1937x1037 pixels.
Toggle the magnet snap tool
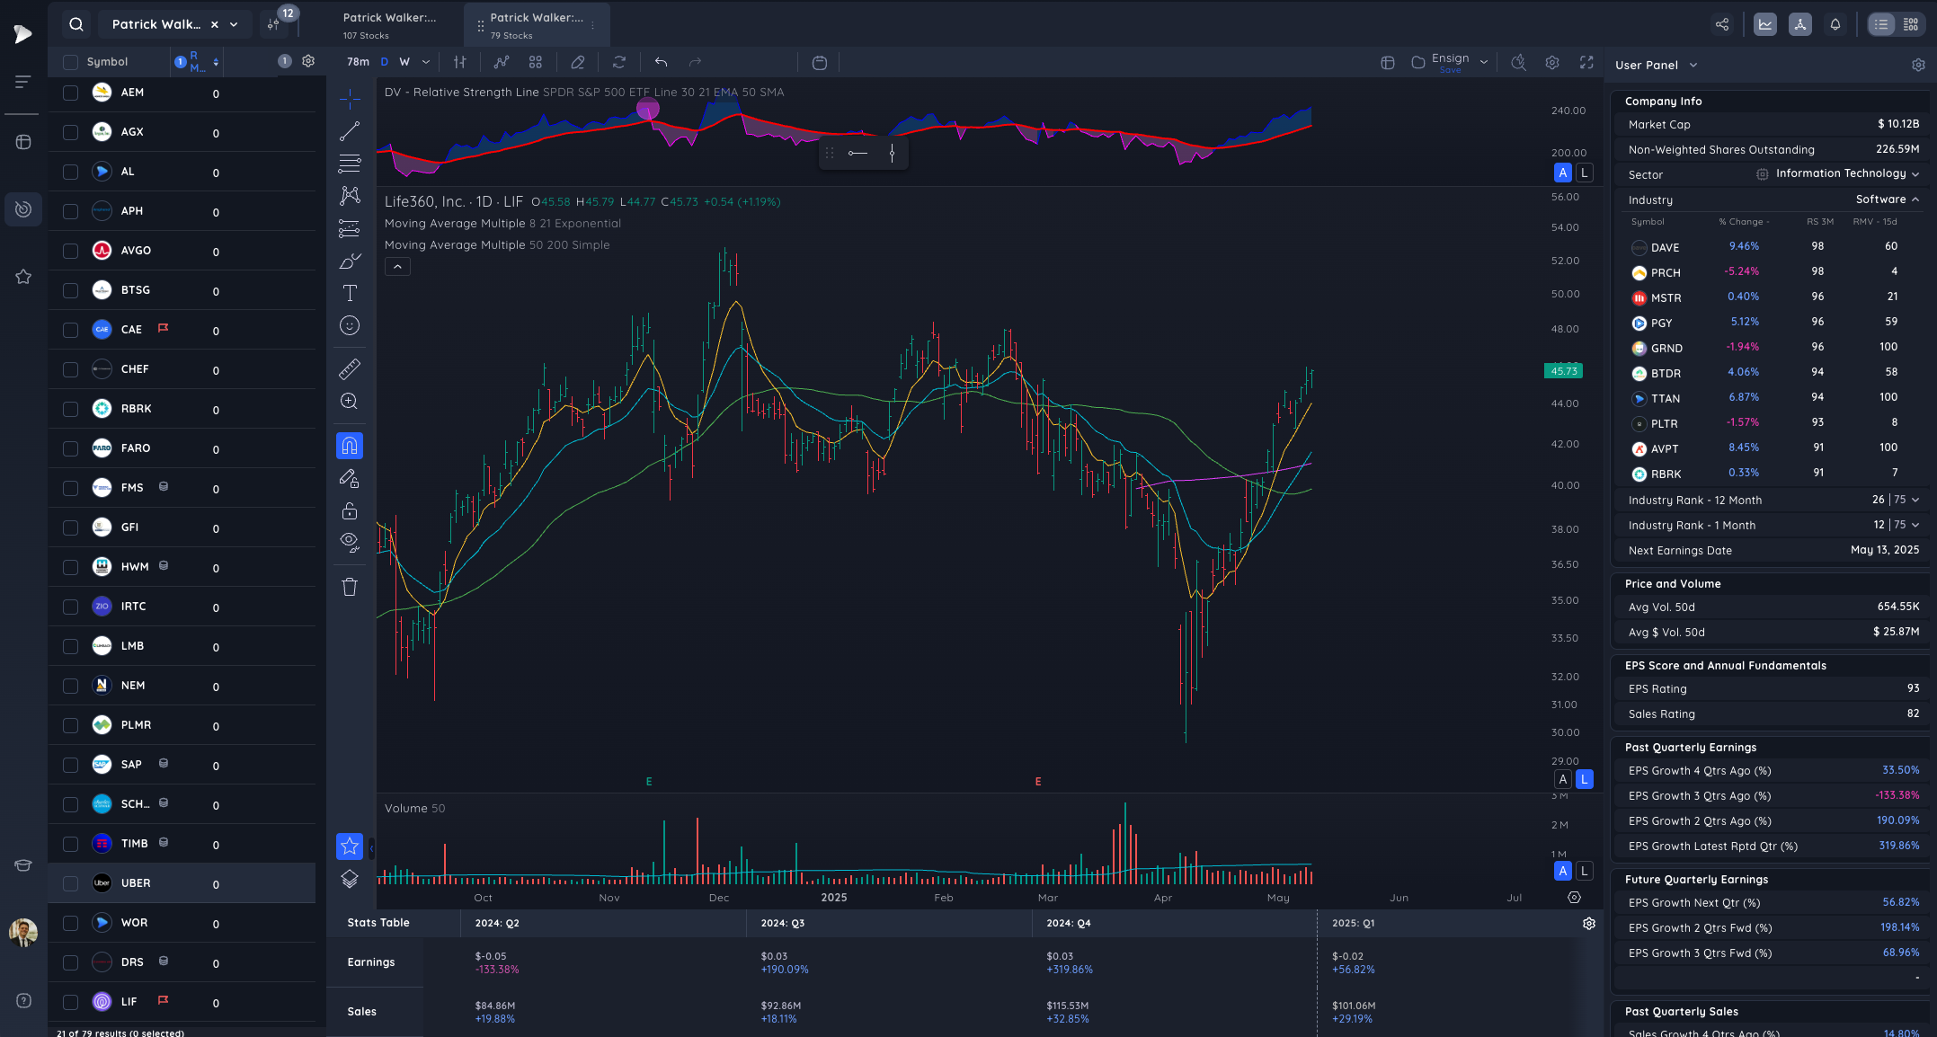coord(350,446)
